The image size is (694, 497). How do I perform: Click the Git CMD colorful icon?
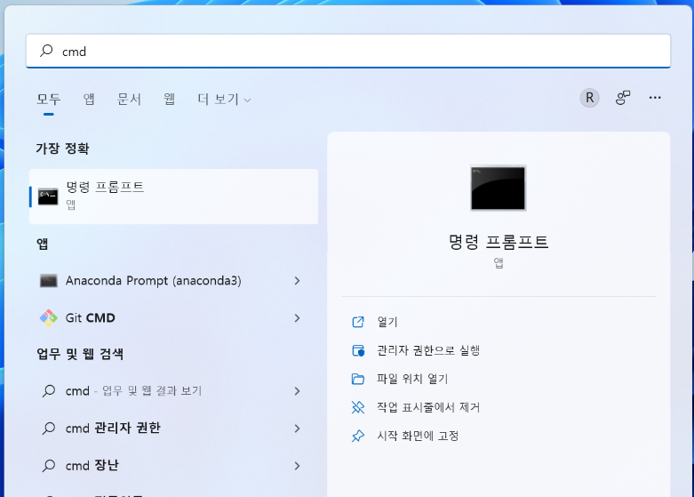point(48,318)
